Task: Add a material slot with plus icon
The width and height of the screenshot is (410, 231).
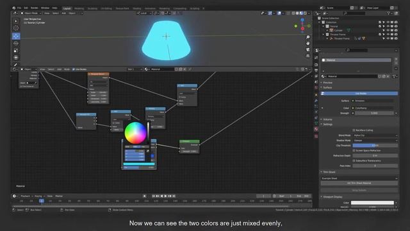Action: 396,59
